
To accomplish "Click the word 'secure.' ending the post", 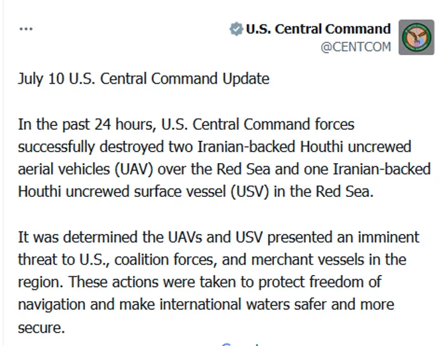I will tap(42, 327).
